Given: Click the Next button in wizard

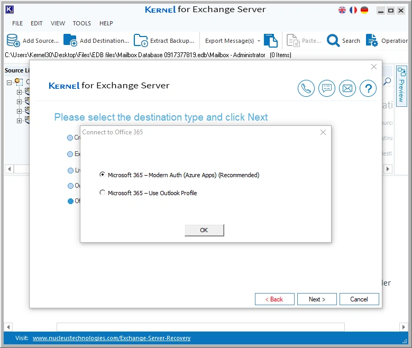Looking at the screenshot, I should (x=317, y=299).
